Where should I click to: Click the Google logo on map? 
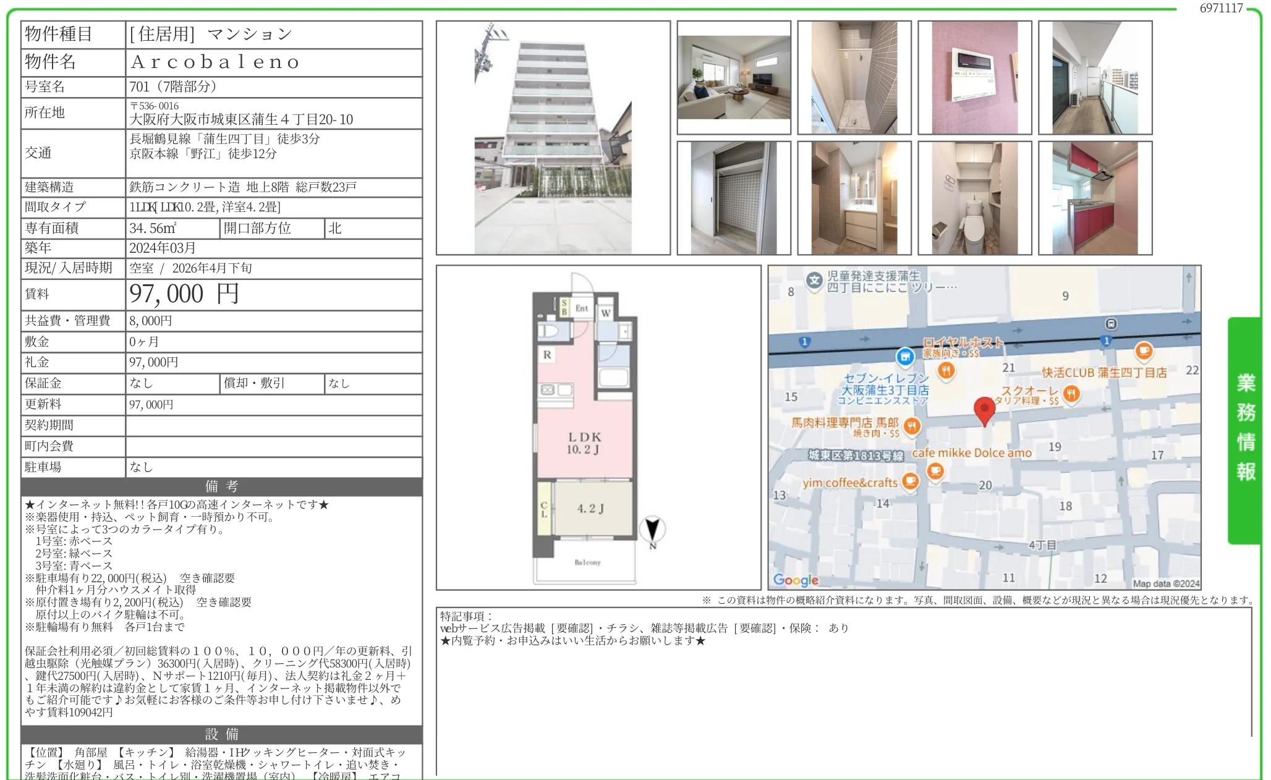click(x=796, y=580)
